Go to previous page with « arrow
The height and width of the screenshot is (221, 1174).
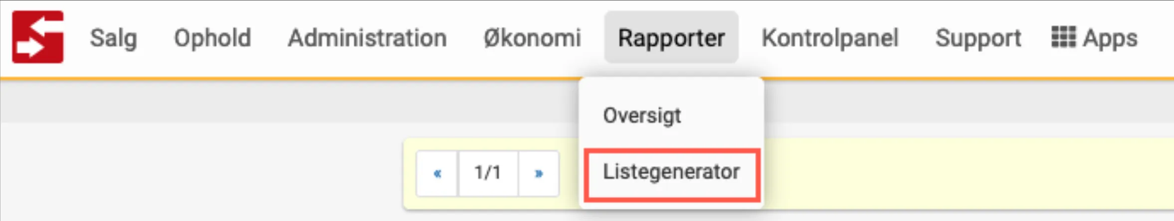click(x=437, y=173)
